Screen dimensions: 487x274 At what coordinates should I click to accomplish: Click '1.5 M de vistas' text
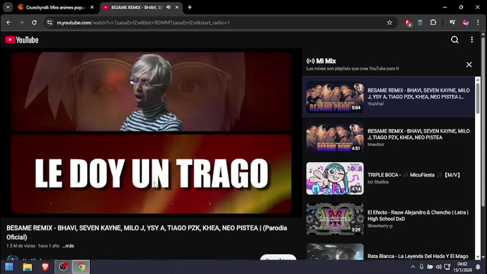point(21,246)
